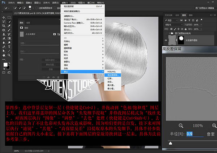Switch to the 历史记录 panel tab
Viewport: 217px width, 153px height.
click(x=169, y=15)
